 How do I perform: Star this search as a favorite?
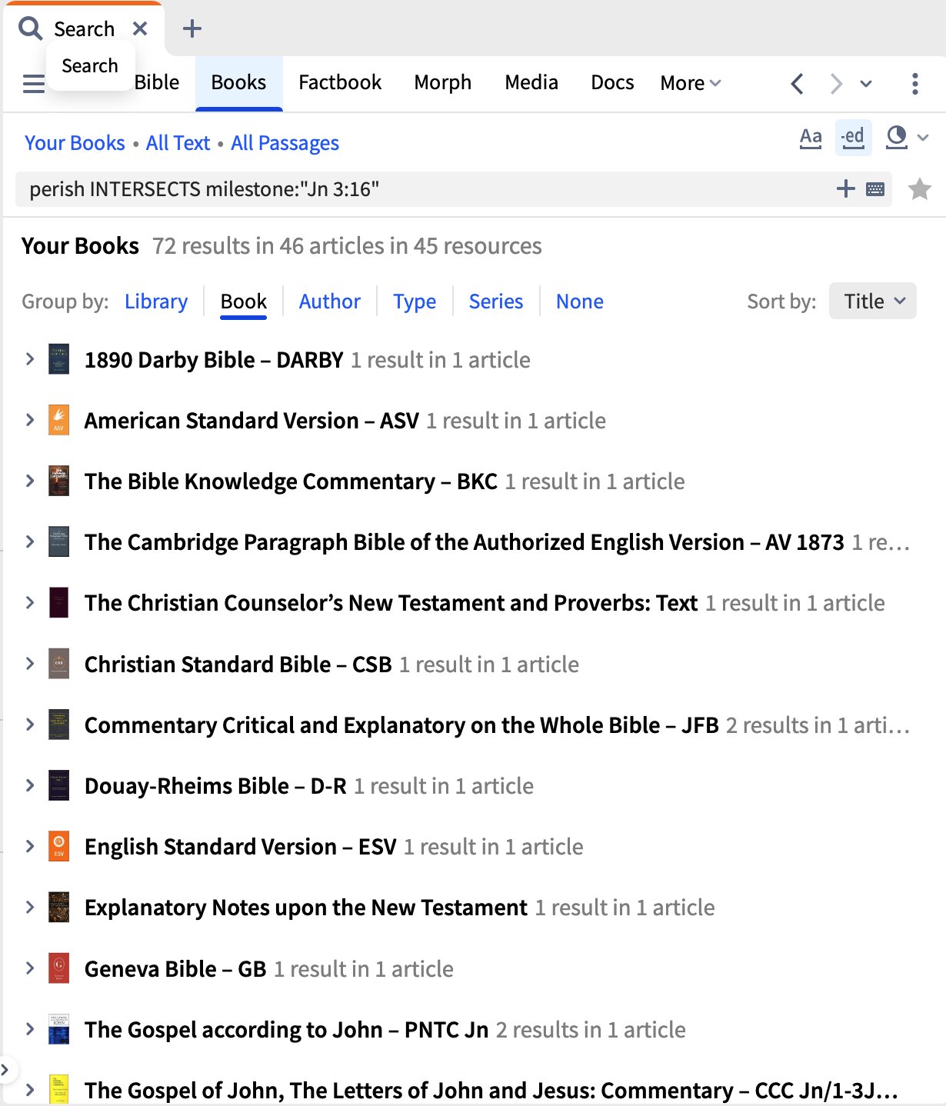[920, 189]
